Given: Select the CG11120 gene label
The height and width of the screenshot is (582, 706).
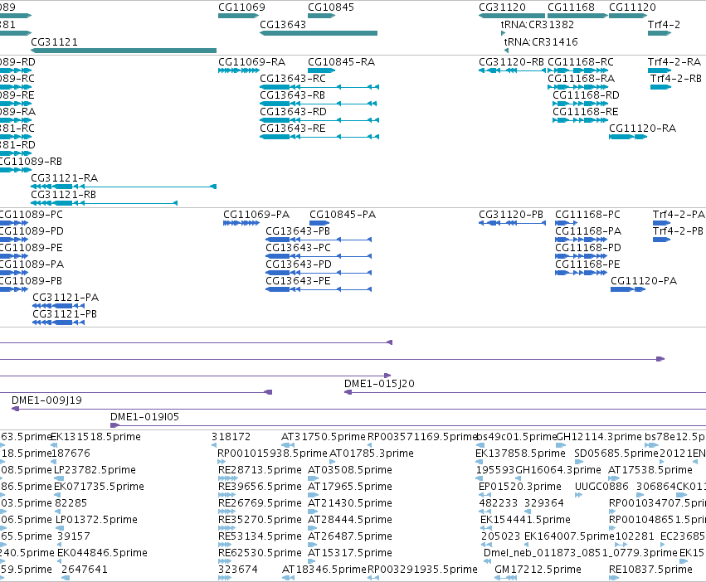Looking at the screenshot, I should pos(632,7).
